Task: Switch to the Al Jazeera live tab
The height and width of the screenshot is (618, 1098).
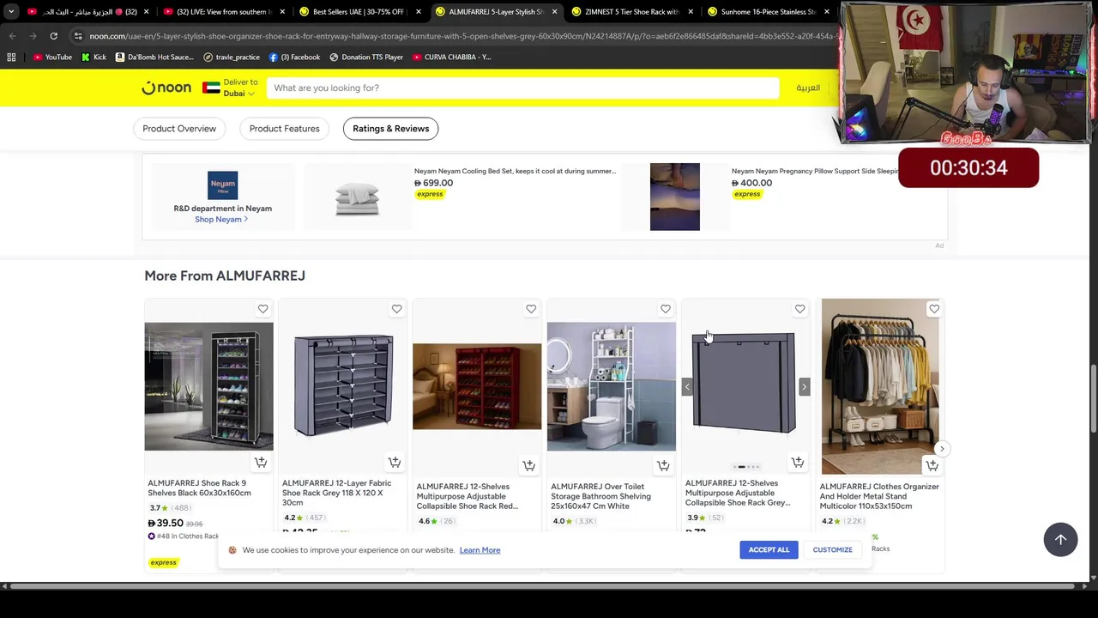Action: click(86, 12)
